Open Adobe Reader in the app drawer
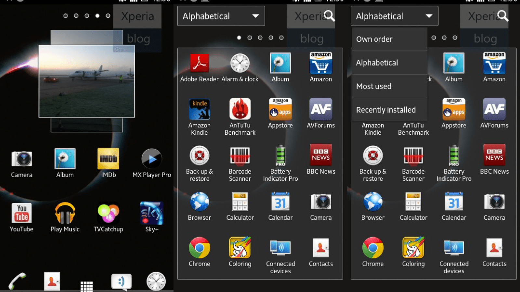Screen dimensions: 520x292 199,63
